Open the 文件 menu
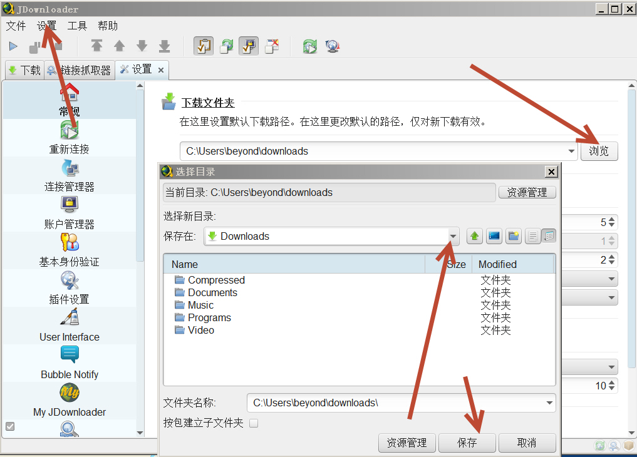637x457 pixels. [x=16, y=26]
